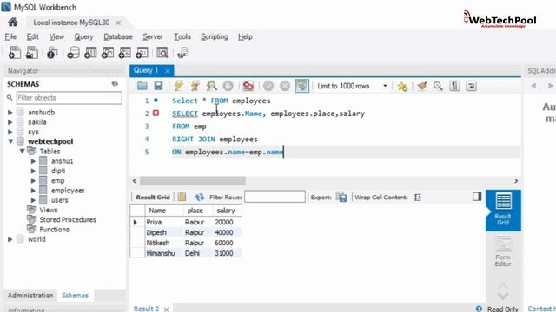Execute the query with lightning bolt
Image resolution: width=556 pixels, height=312 pixels.
(179, 86)
